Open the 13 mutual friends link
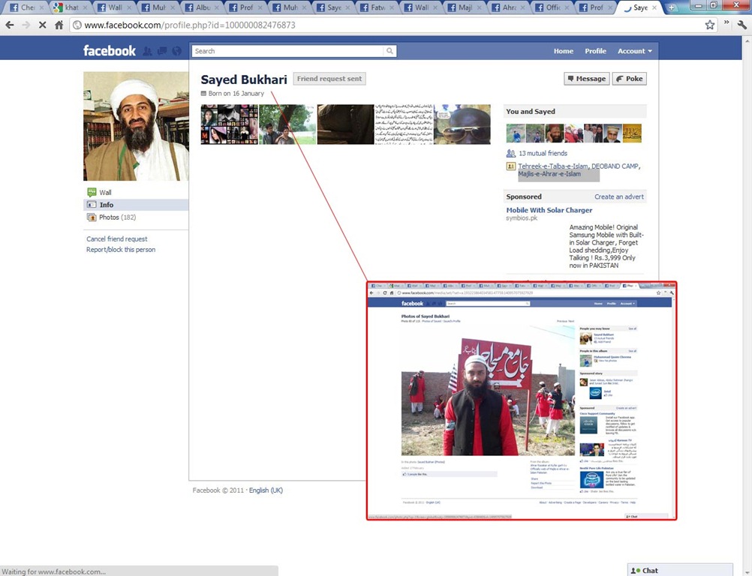The image size is (752, 576). (543, 153)
